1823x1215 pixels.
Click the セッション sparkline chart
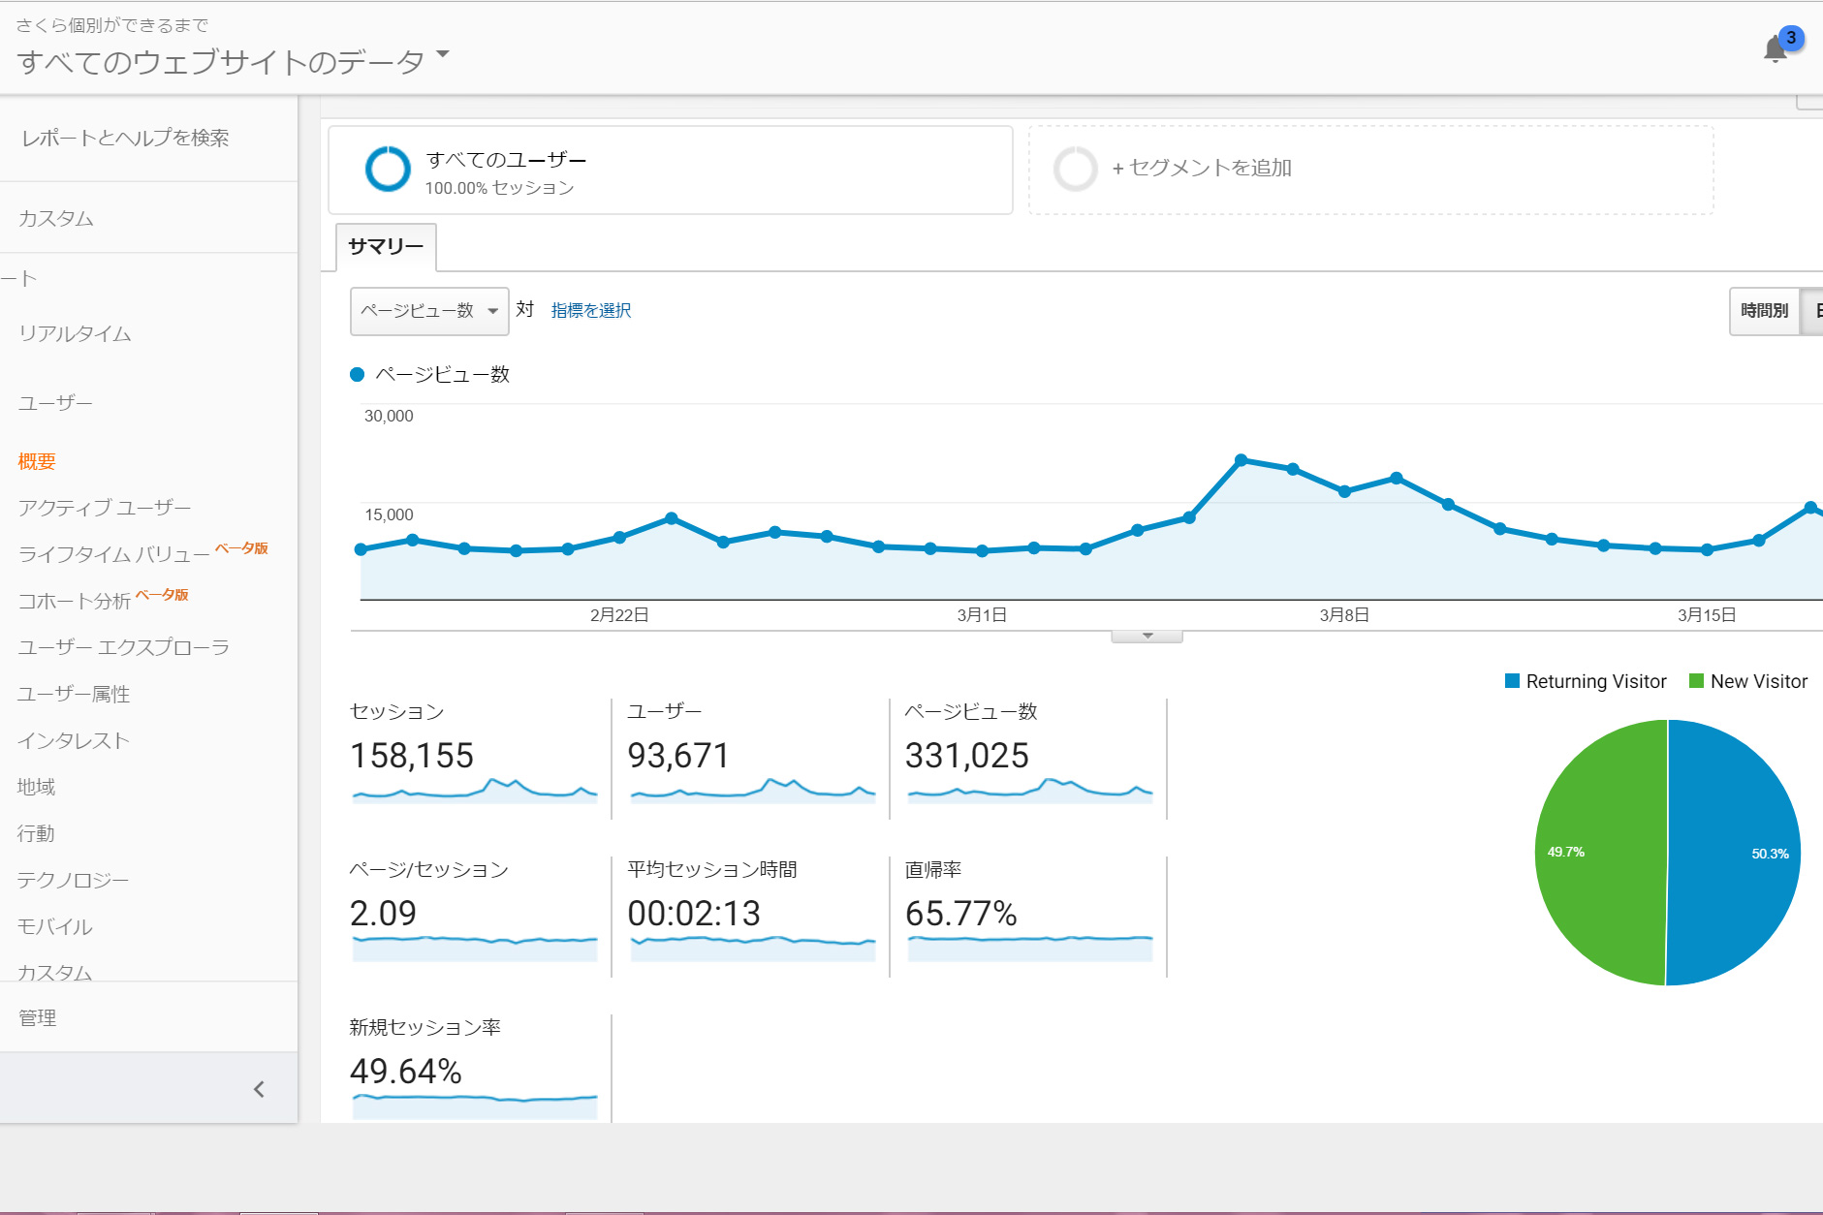click(475, 790)
